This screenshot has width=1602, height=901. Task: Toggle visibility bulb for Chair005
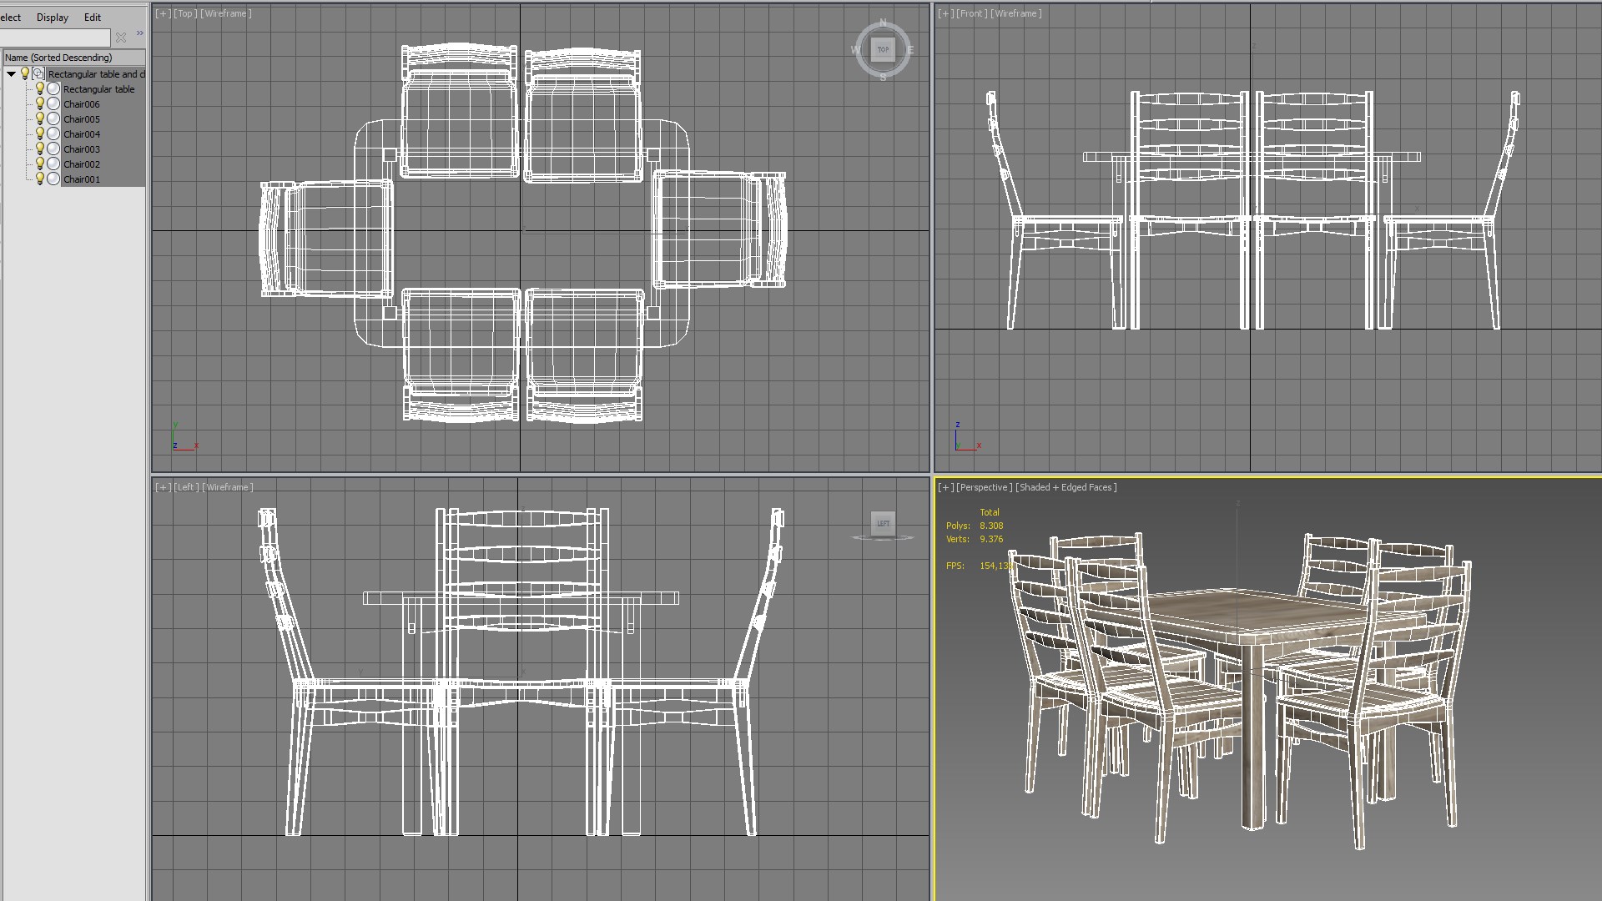(x=39, y=118)
